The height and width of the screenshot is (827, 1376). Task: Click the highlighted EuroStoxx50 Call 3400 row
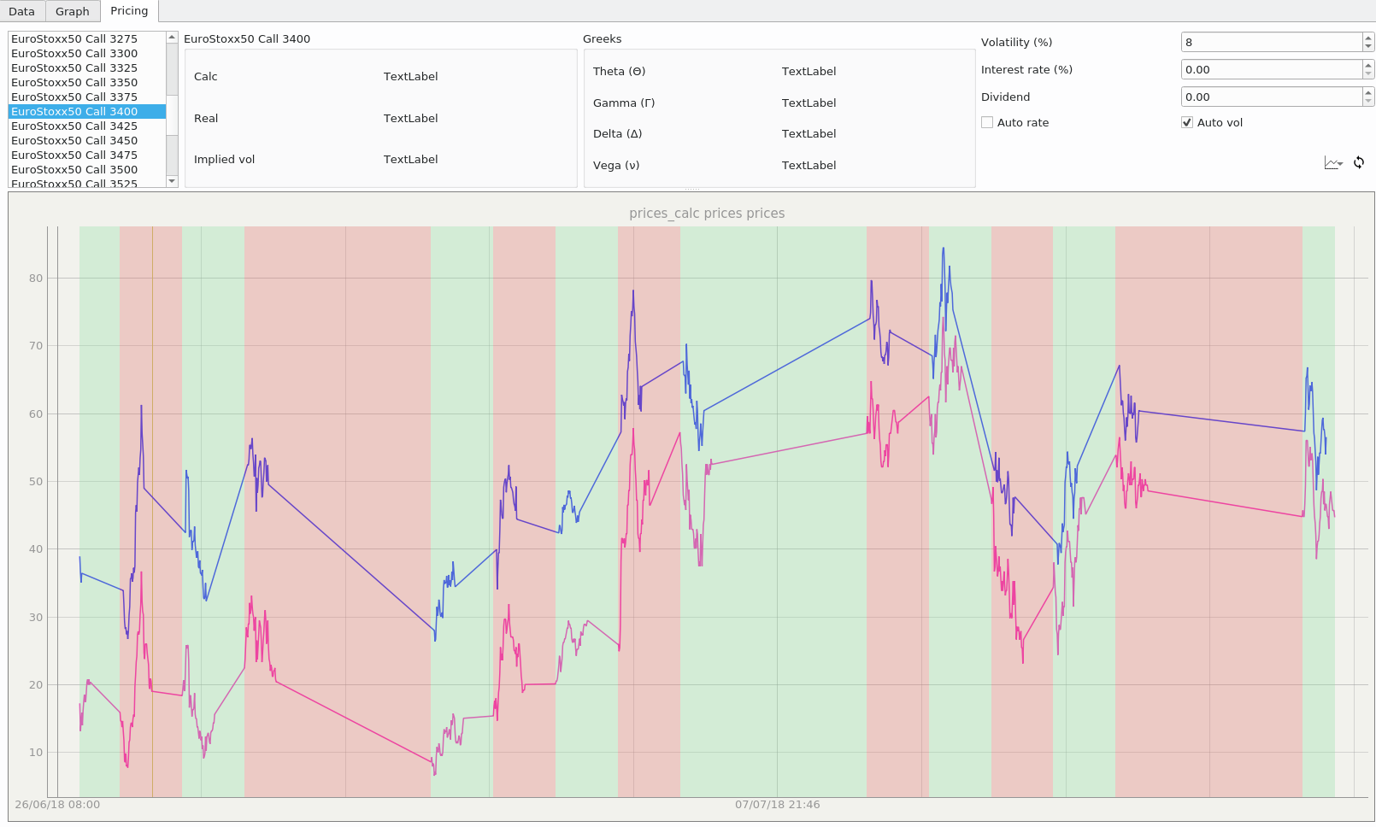[x=87, y=111]
